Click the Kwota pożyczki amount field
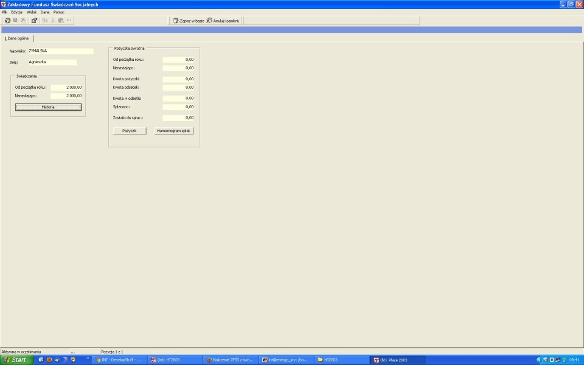Image resolution: width=584 pixels, height=365 pixels. coord(178,79)
